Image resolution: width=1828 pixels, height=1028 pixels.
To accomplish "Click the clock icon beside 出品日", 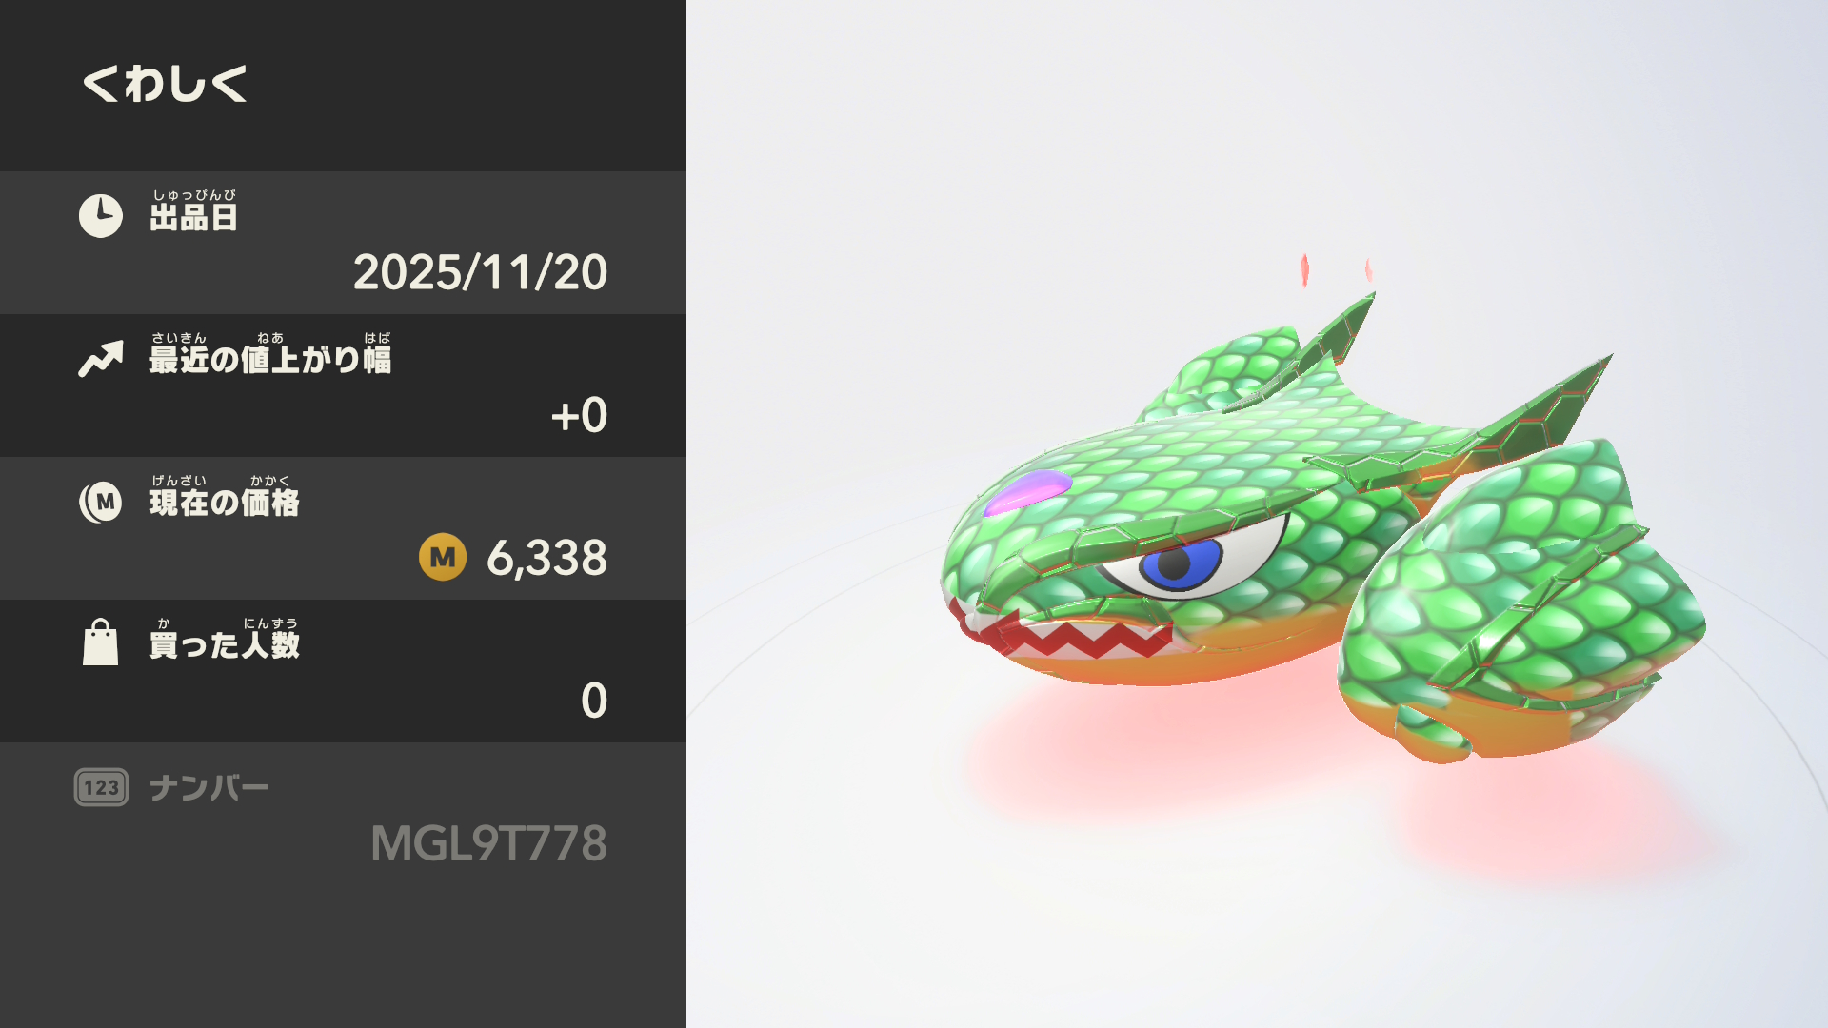I will pos(101,216).
